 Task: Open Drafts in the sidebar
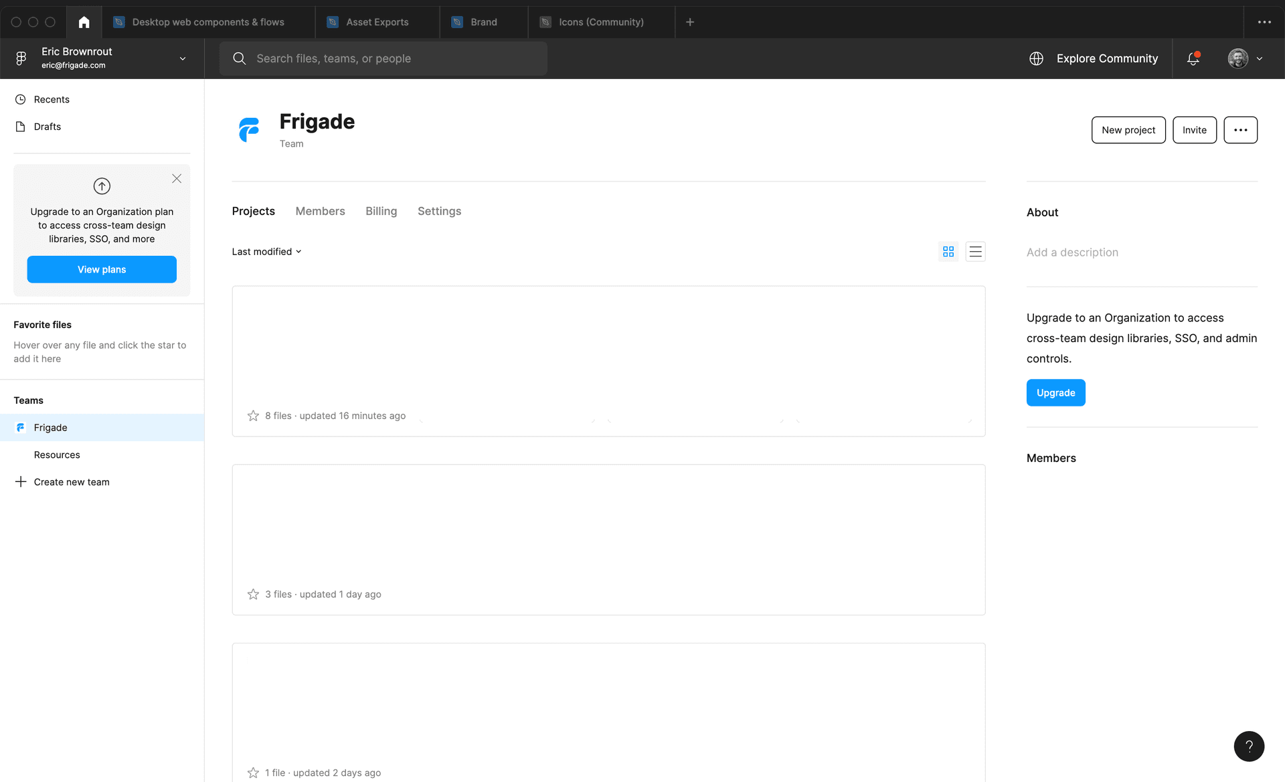[102, 127]
